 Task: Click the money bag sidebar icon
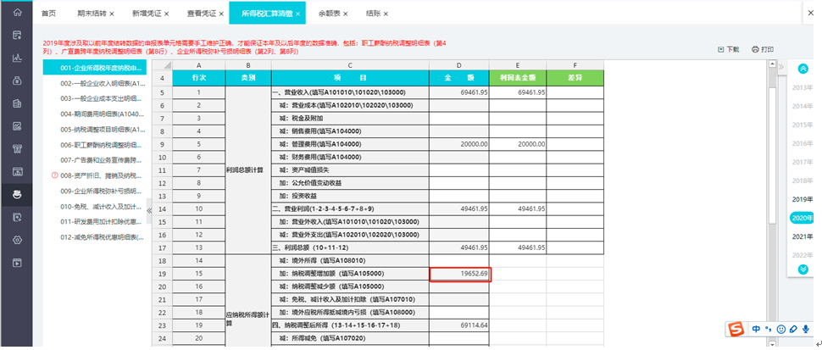click(x=17, y=81)
